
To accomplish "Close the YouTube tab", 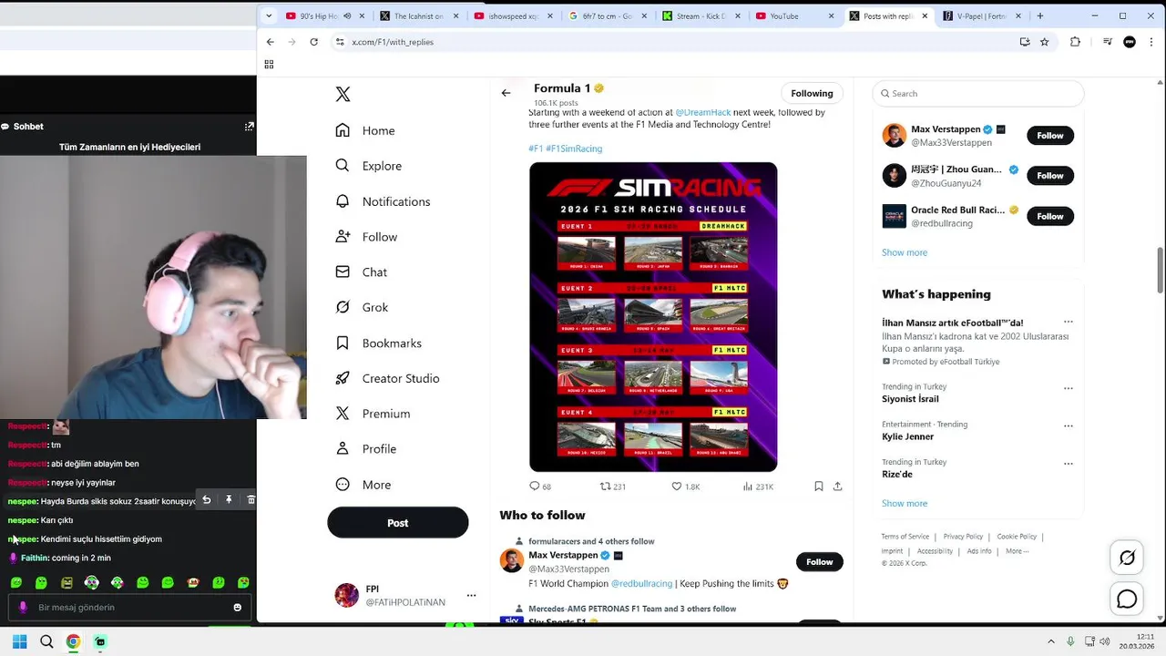I will point(831,16).
